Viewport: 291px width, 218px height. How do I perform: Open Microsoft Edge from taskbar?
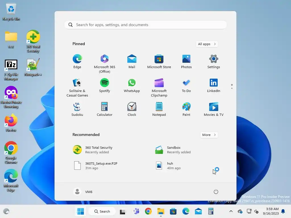pyautogui.click(x=186, y=211)
